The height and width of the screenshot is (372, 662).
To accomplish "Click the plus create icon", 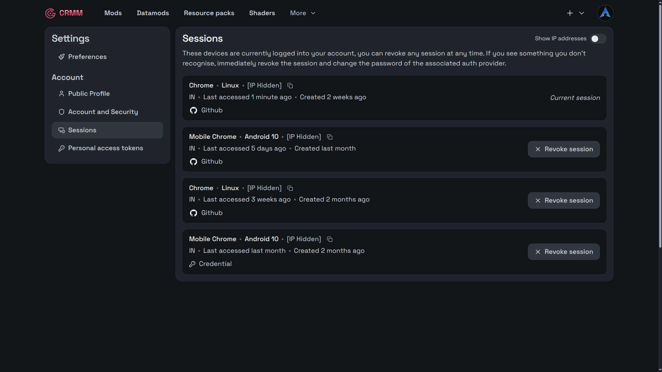I will tap(570, 13).
